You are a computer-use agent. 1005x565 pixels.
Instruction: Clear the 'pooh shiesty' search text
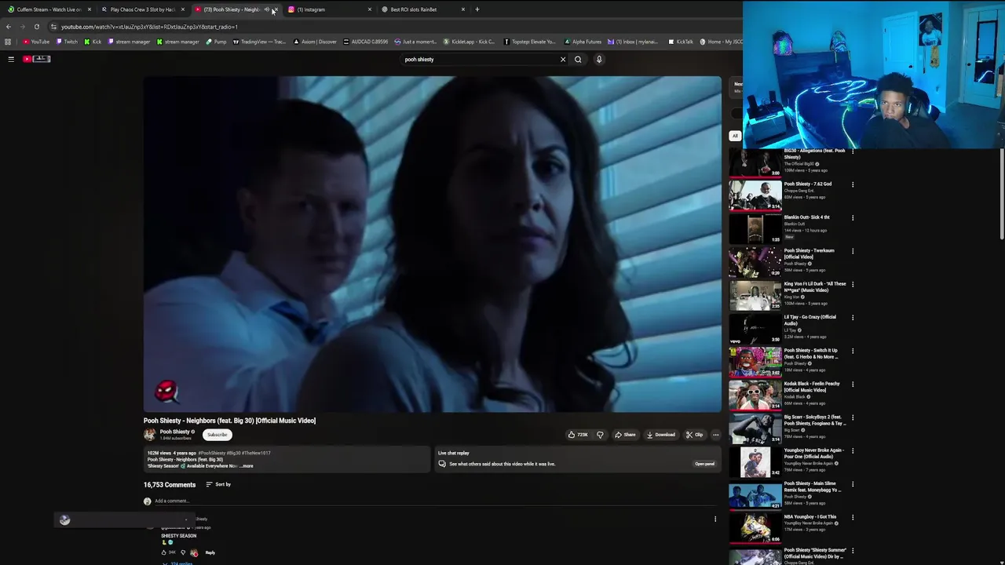pyautogui.click(x=562, y=59)
